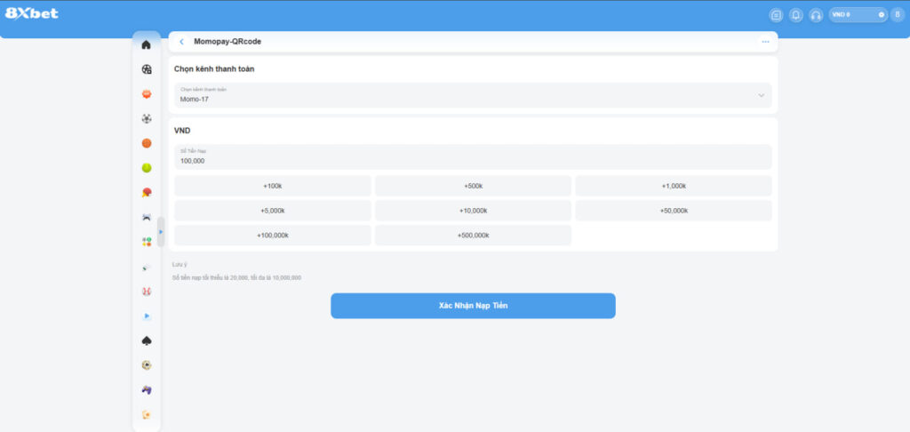Open the black spade card games icon

point(147,340)
